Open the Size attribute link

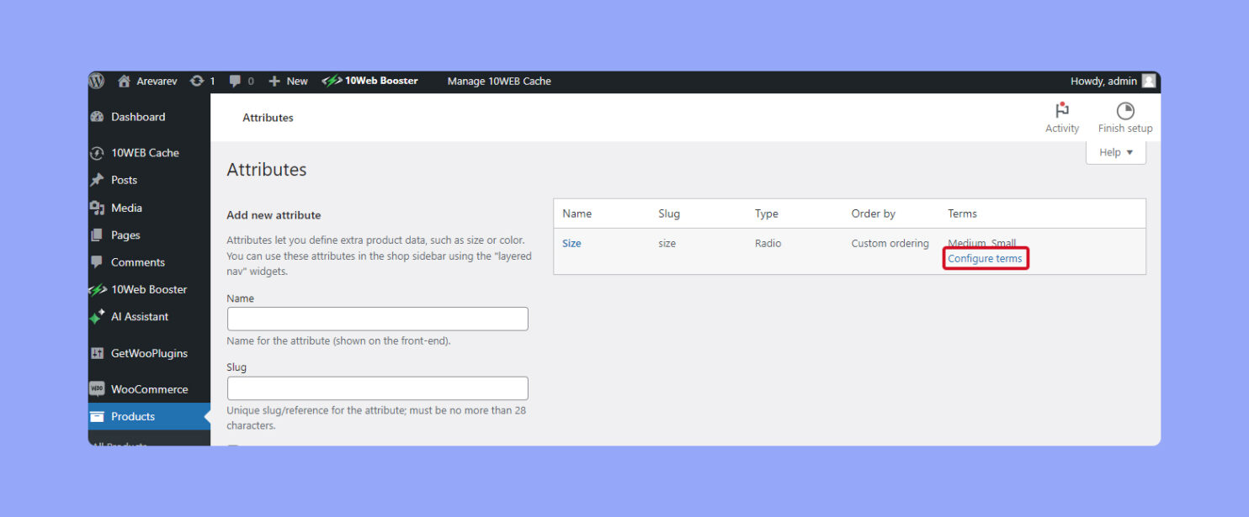571,243
